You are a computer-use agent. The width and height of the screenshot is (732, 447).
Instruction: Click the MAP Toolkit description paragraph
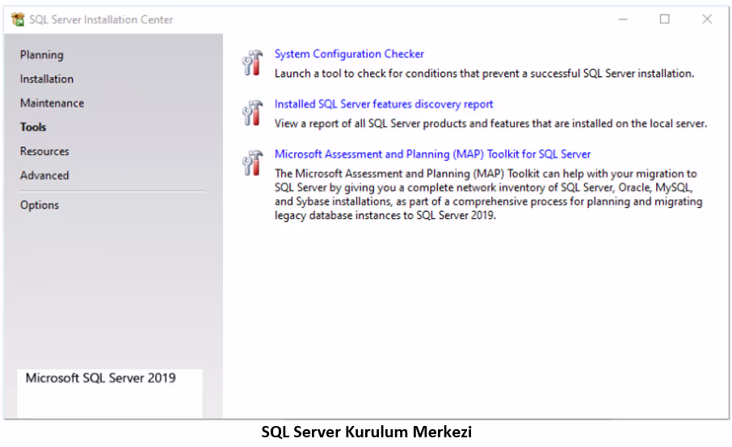tap(488, 194)
